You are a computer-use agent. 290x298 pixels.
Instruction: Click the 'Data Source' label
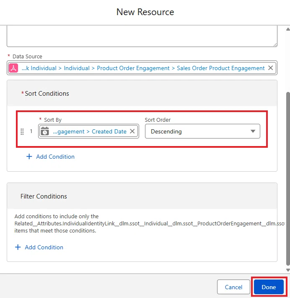click(x=27, y=56)
